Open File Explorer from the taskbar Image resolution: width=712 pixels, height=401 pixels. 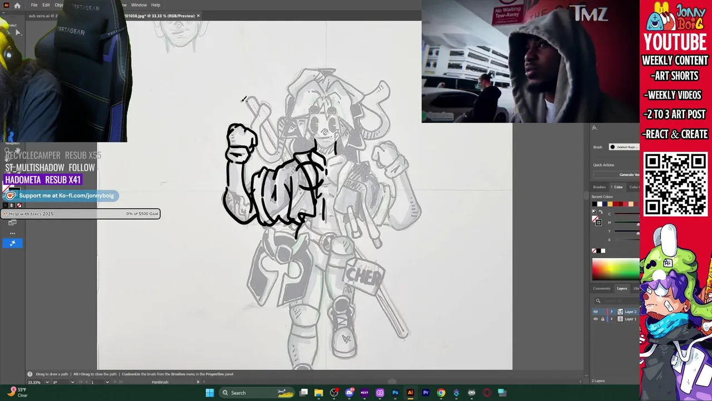coord(319,393)
